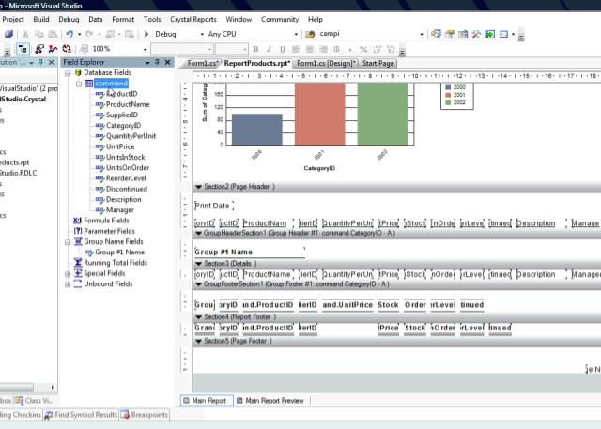
Task: Select the ProductName database field
Action: tap(128, 104)
